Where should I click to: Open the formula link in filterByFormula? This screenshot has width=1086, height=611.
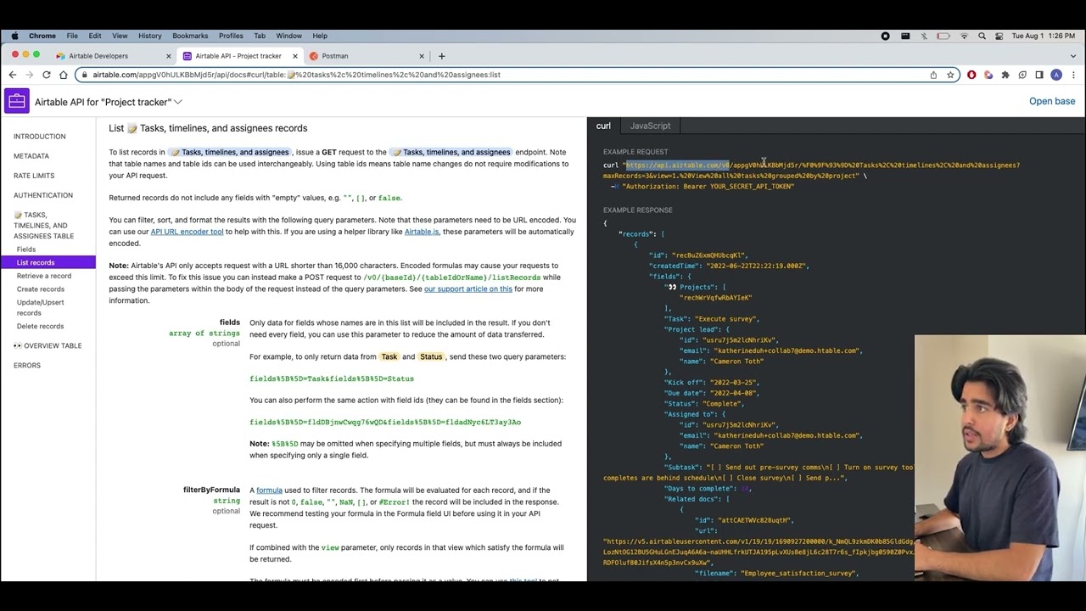[x=269, y=490]
